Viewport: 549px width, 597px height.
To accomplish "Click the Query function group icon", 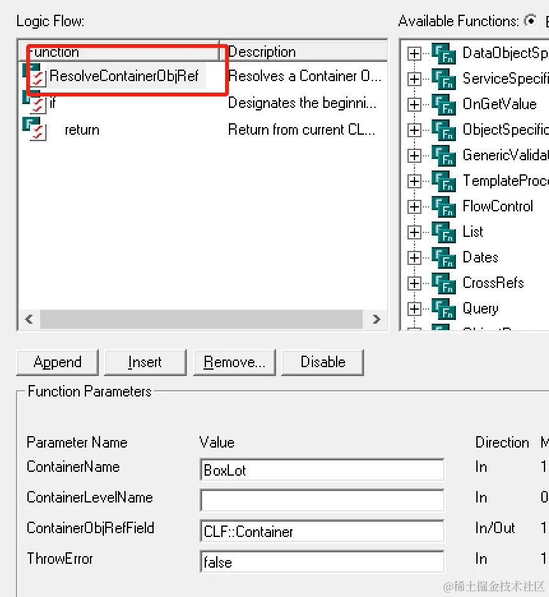I will [444, 308].
